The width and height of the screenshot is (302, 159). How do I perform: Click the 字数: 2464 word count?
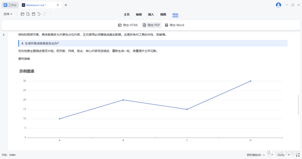[8, 155]
